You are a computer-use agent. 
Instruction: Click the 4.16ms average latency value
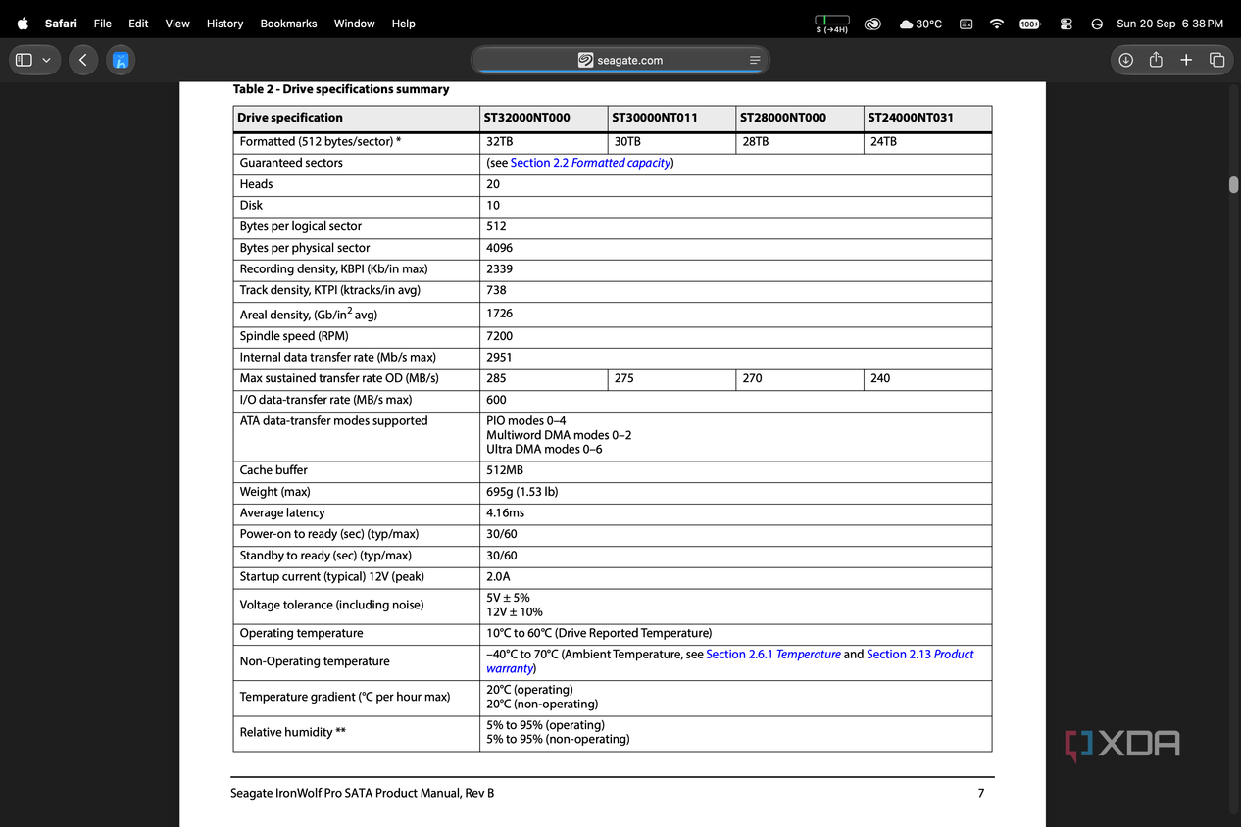pyautogui.click(x=506, y=513)
